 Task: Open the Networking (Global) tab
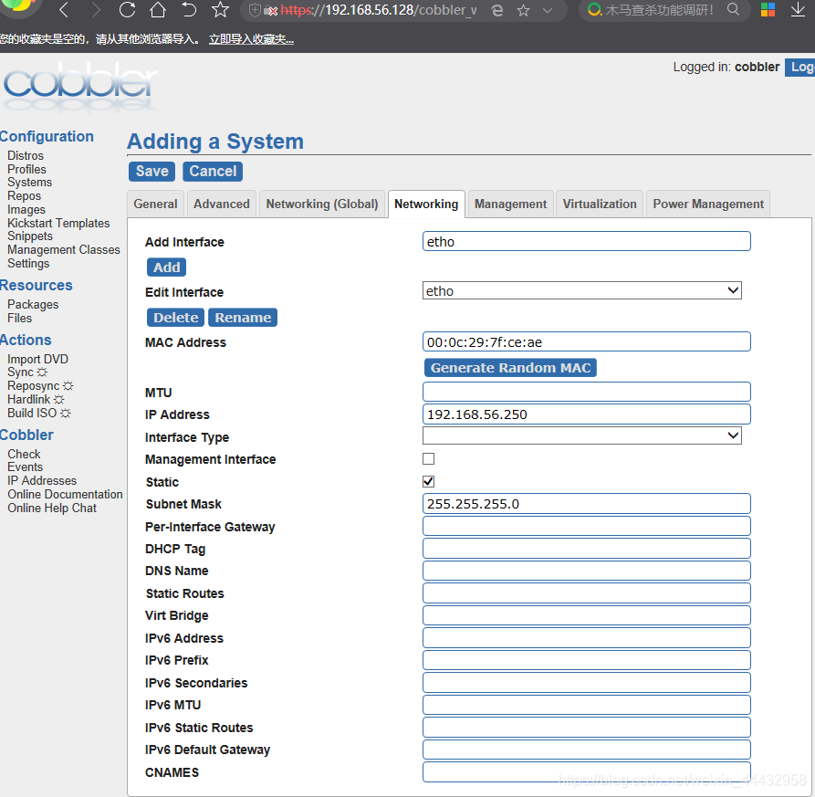point(322,204)
